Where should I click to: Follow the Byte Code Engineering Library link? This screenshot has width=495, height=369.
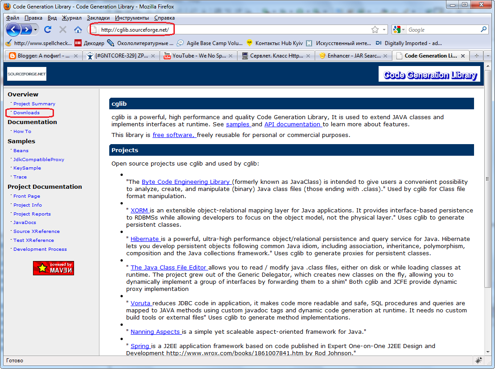(x=186, y=182)
